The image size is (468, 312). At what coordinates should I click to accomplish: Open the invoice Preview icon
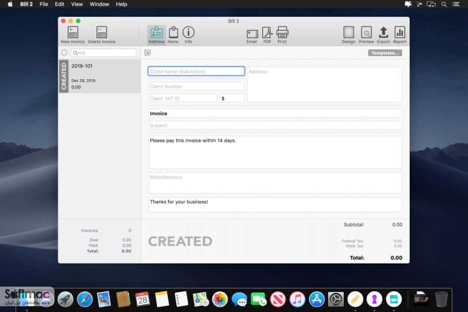[366, 35]
